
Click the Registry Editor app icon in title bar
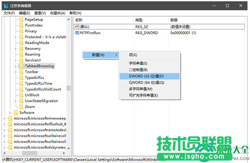pyautogui.click(x=6, y=6)
